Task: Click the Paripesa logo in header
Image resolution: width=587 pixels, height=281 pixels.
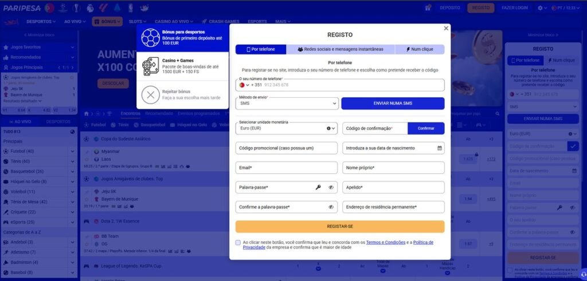Action: pyautogui.click(x=22, y=8)
